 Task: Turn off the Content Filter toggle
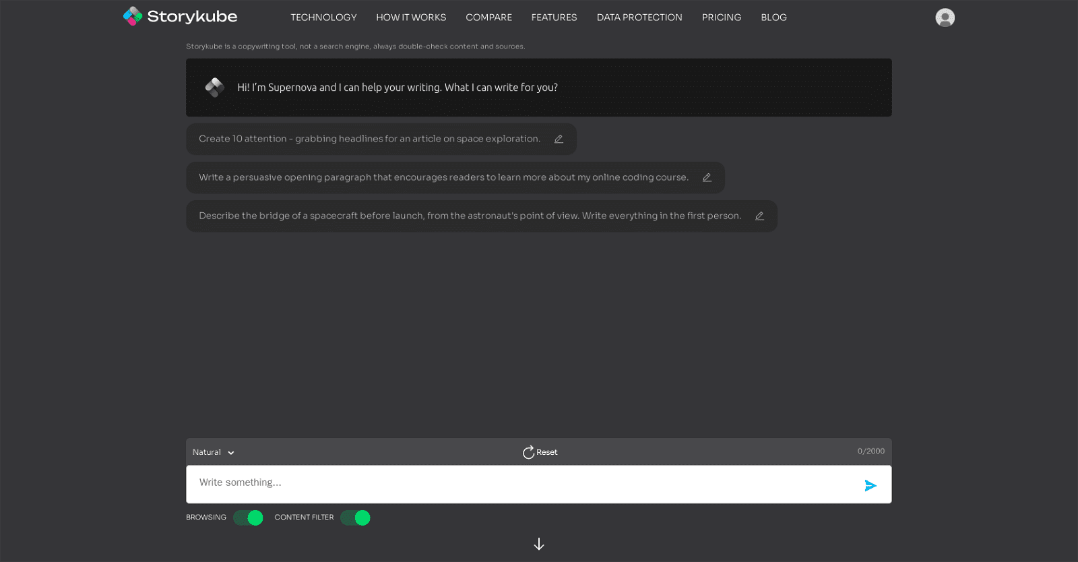coord(355,518)
